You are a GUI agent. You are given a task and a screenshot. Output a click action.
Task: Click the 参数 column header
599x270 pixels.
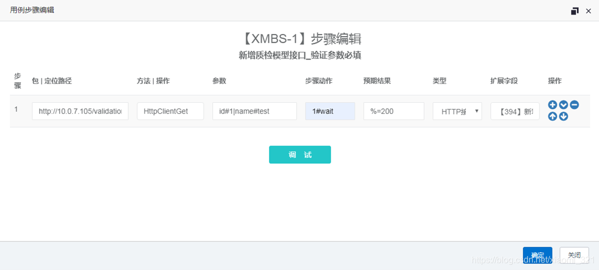click(219, 81)
